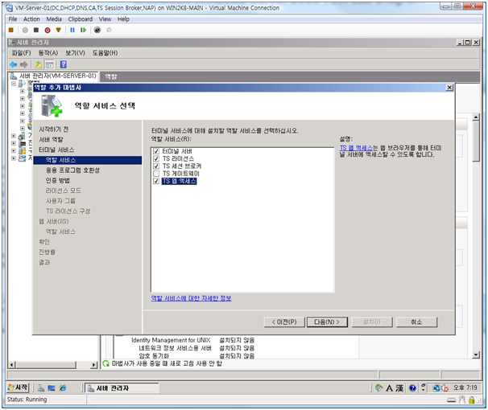Uncheck the 터미널 서버 checkbox
This screenshot has width=488, height=410.
coord(156,151)
